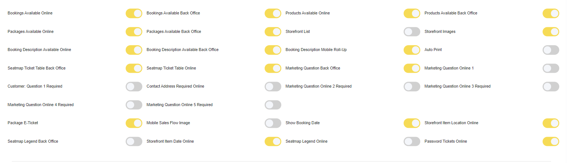This screenshot has width=567, height=163.
Task: Switch off Products Available Back Office
Action: 551,13
